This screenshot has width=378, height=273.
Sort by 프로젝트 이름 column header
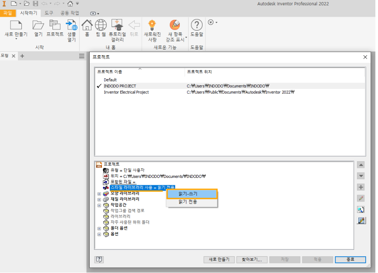[x=140, y=72]
